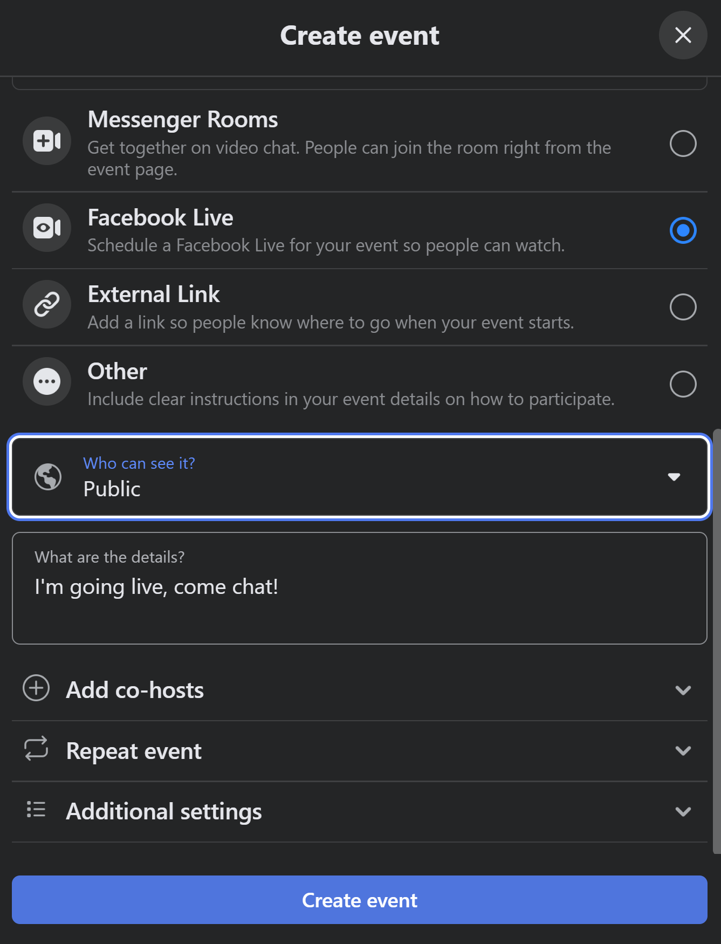Click the blue Create event button
The width and height of the screenshot is (721, 944).
click(360, 900)
